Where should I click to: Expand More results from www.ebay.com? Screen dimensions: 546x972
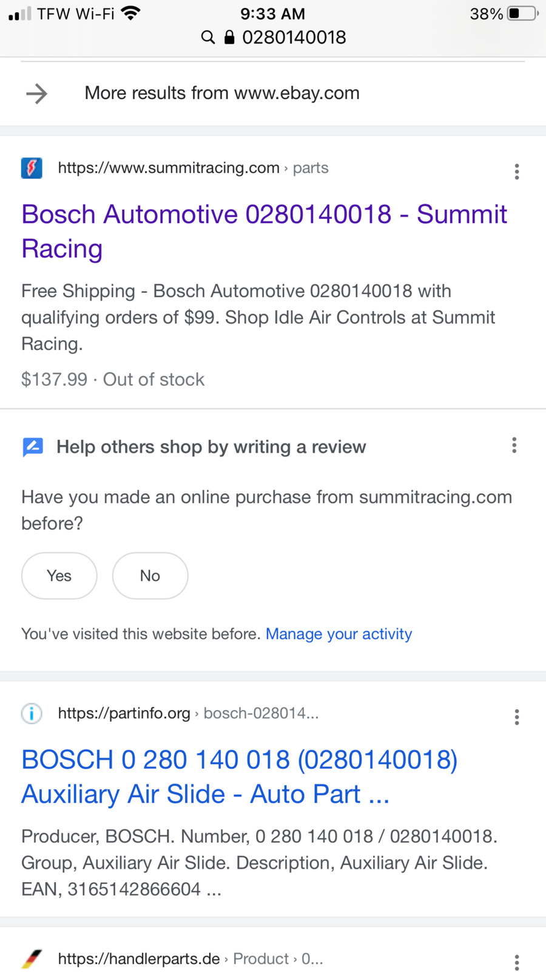coord(222,93)
